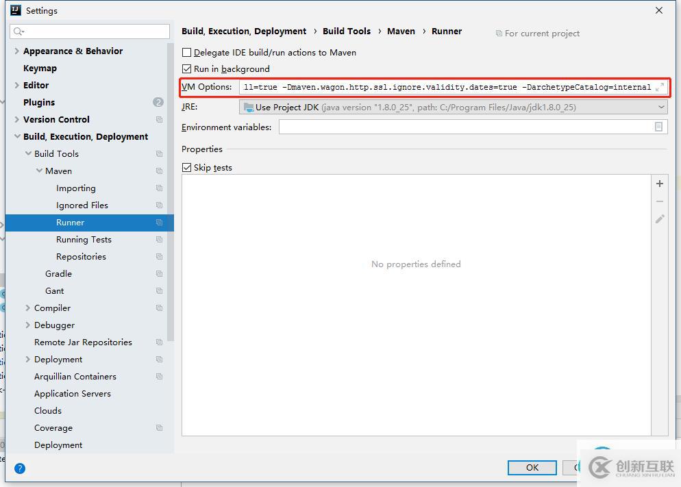This screenshot has height=487, width=681.
Task: Select Running Tests under Maven
Action: click(84, 240)
